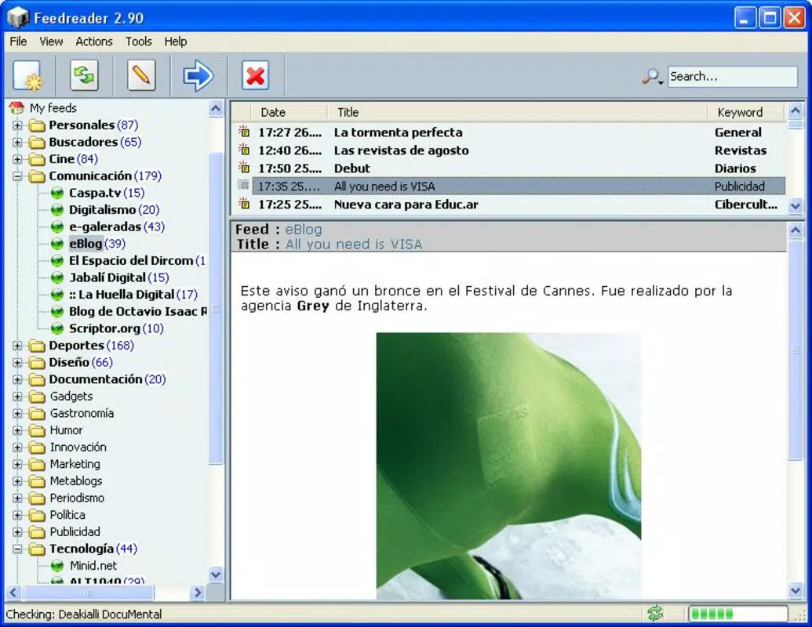This screenshot has height=627, width=812.
Task: Expand the Buscadores folder
Action: (17, 143)
